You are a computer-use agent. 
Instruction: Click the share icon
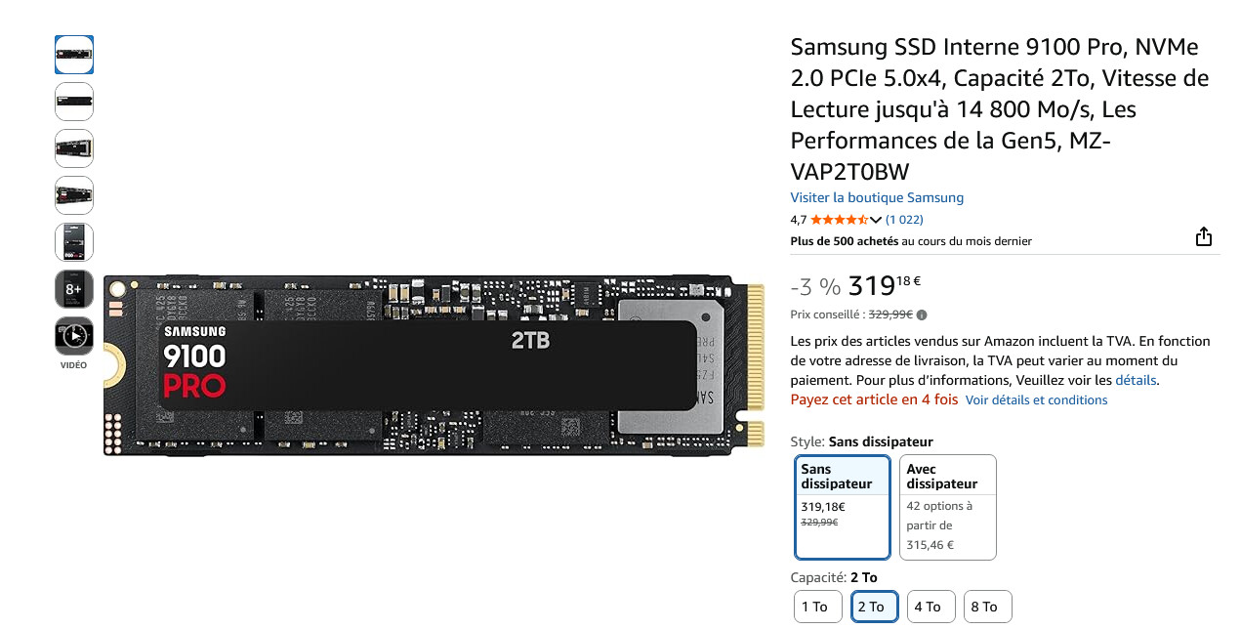(1203, 237)
